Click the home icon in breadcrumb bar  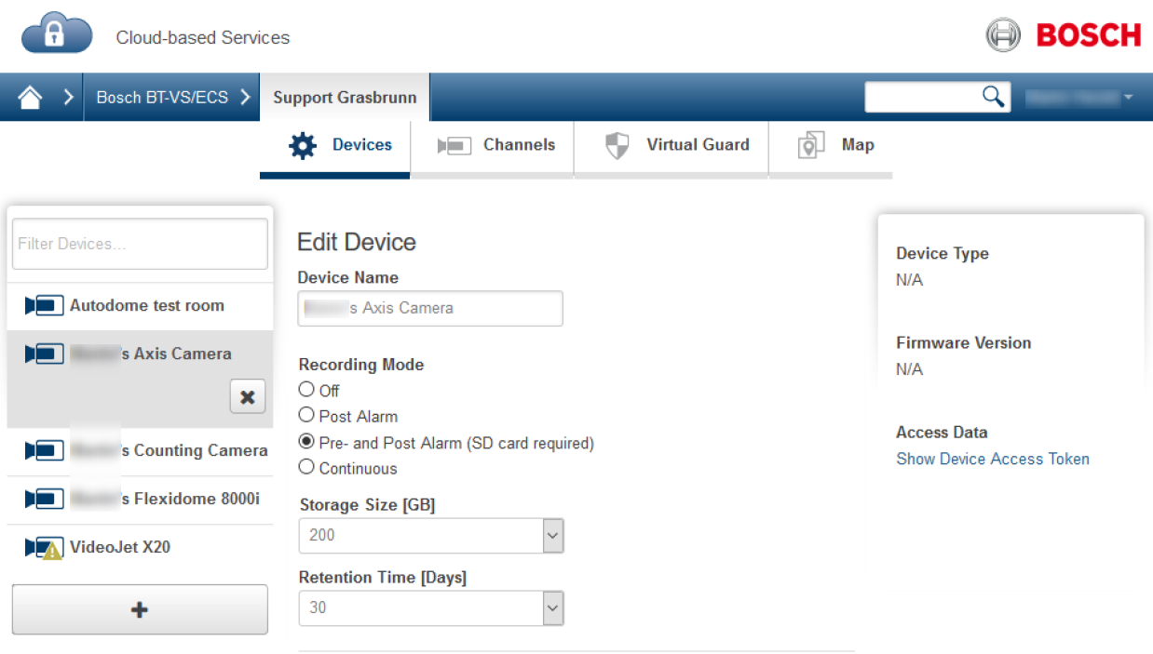pyautogui.click(x=31, y=98)
